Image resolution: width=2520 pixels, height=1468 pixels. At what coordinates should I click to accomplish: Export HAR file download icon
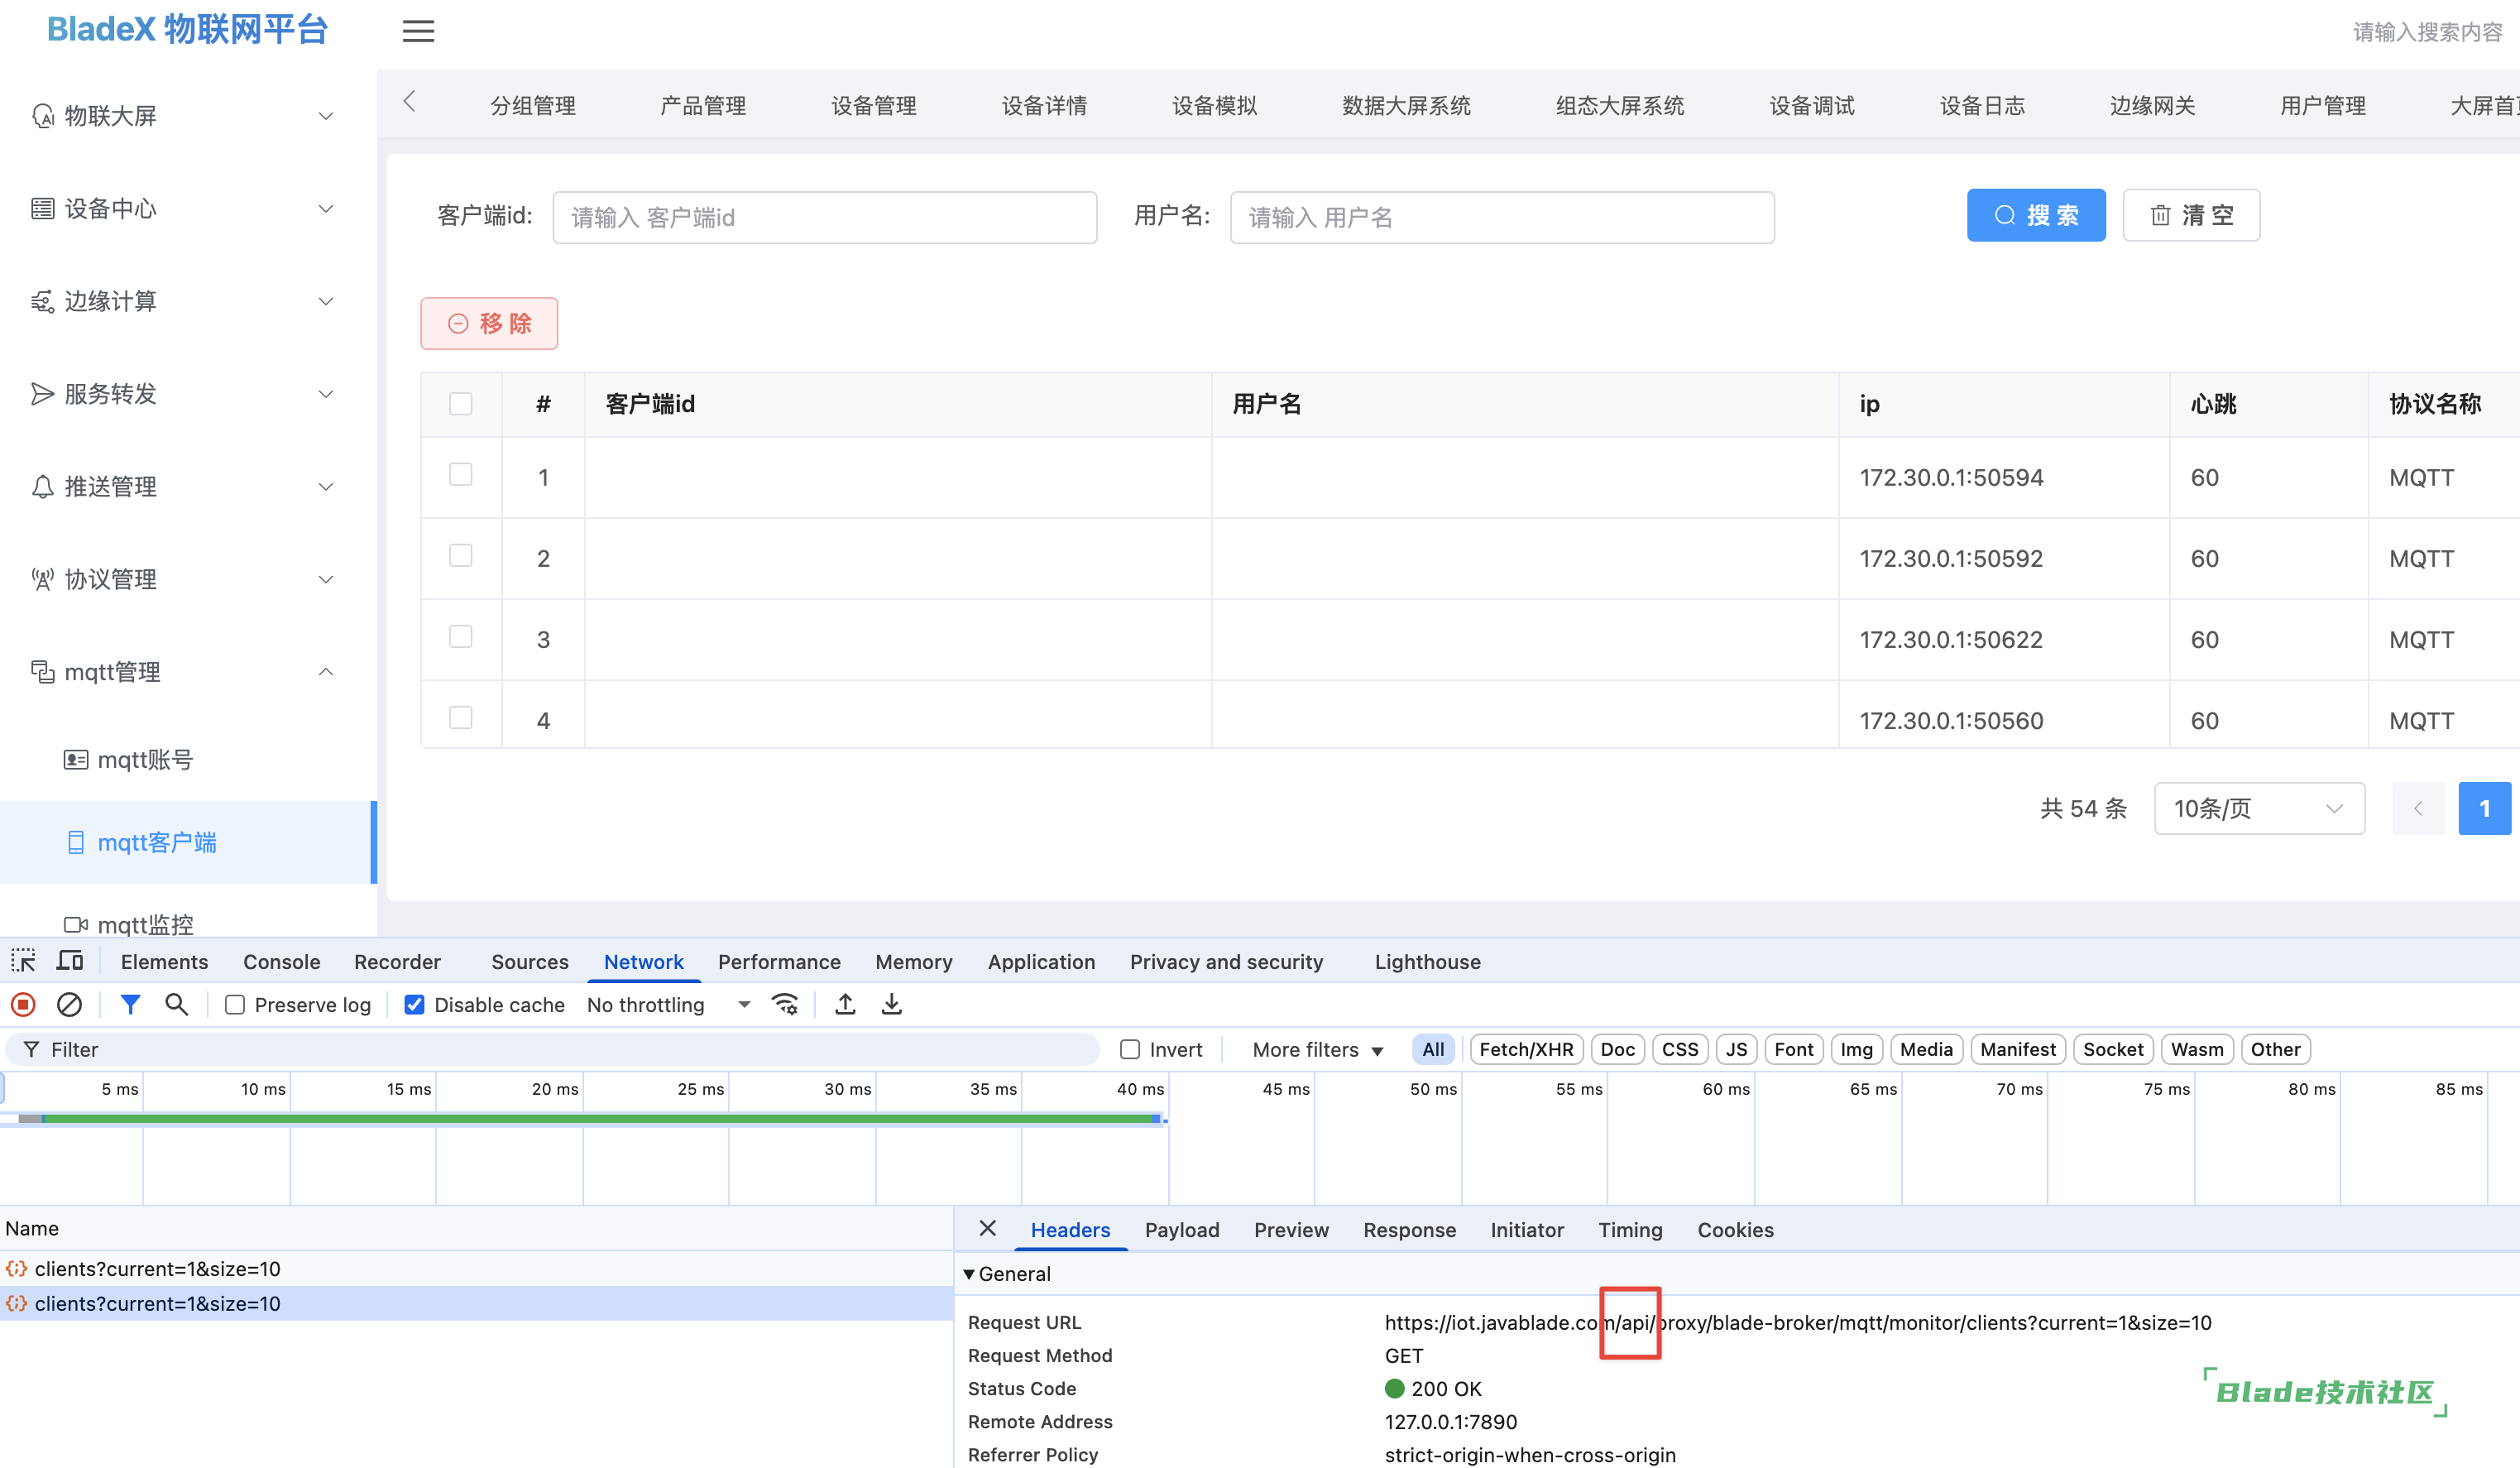coord(891,1004)
